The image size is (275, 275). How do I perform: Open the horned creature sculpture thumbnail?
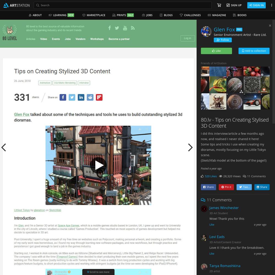pyautogui.click(x=218, y=101)
